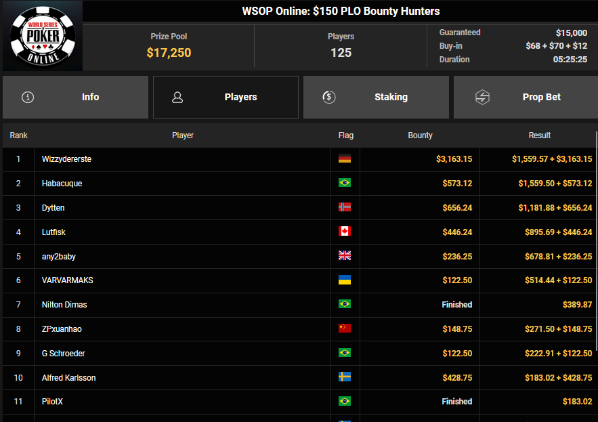
Task: Click the Chinese flag beside ZPxuanhao
Action: 345,329
